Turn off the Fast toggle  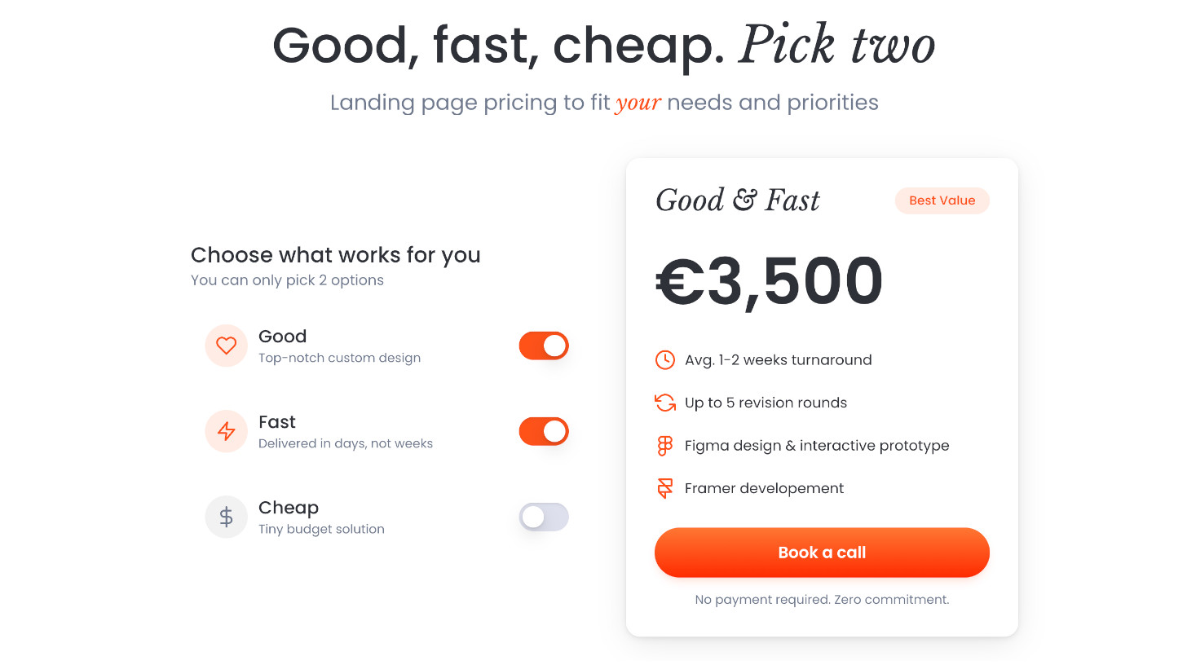(x=544, y=431)
